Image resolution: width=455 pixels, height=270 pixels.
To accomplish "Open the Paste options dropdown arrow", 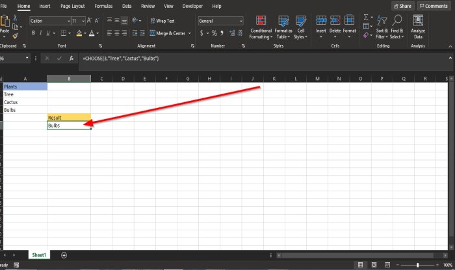I will pyautogui.click(x=5, y=37).
